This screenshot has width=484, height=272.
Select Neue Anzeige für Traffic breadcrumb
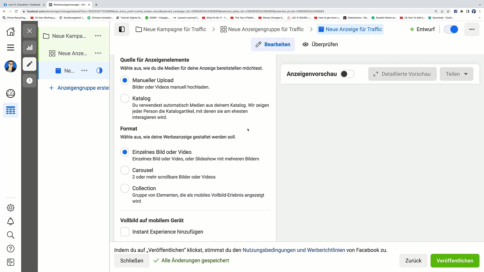click(350, 29)
